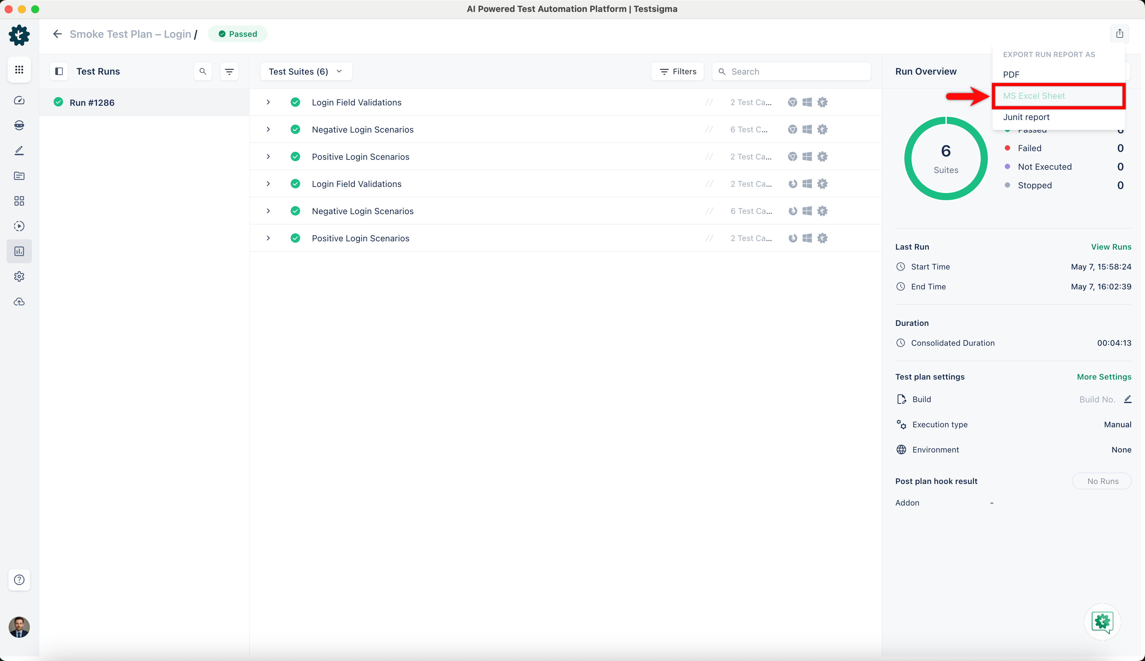
Task: Expand Positive Login Scenarios suite run on Firefox
Action: pos(268,238)
